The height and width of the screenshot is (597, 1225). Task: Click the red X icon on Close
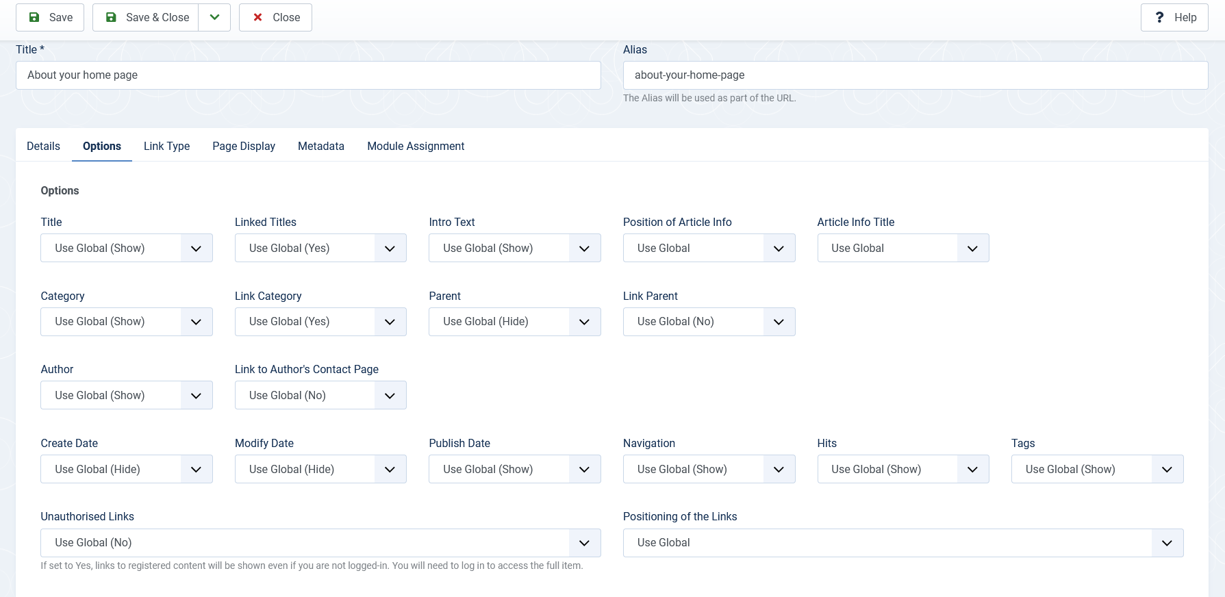coord(258,17)
